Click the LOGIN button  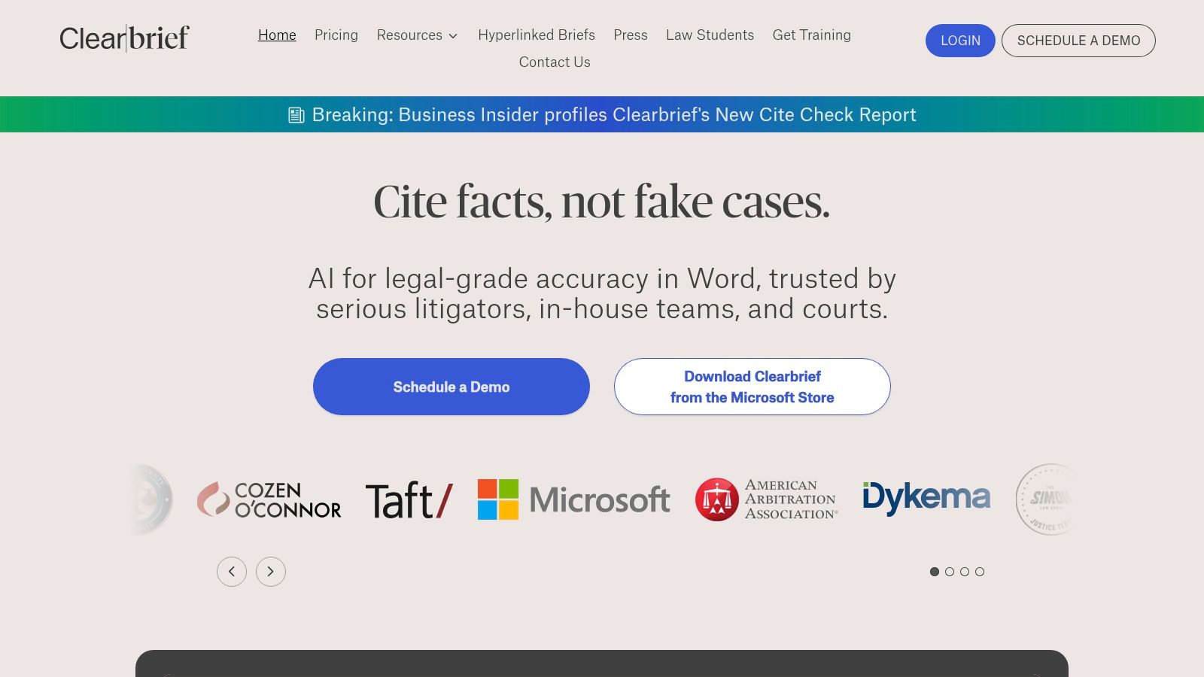[959, 41]
